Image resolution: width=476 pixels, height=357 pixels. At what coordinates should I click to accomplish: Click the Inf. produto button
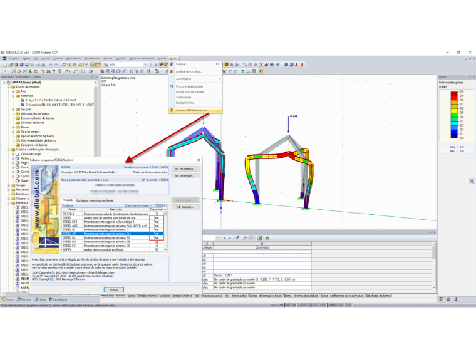tap(185, 207)
